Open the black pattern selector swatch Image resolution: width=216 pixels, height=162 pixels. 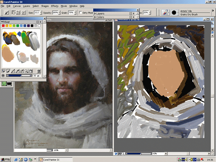click(x=9, y=84)
